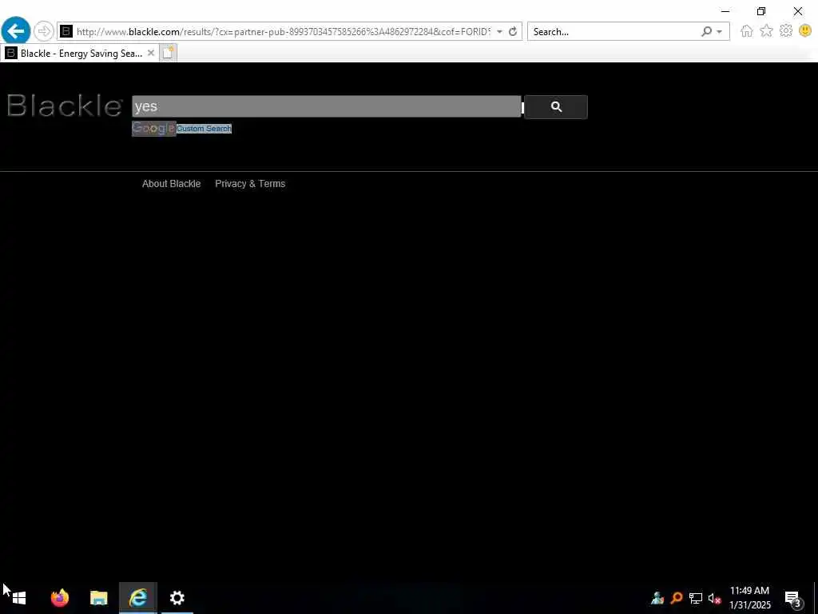Launch Firefox from the taskbar

tap(59, 598)
